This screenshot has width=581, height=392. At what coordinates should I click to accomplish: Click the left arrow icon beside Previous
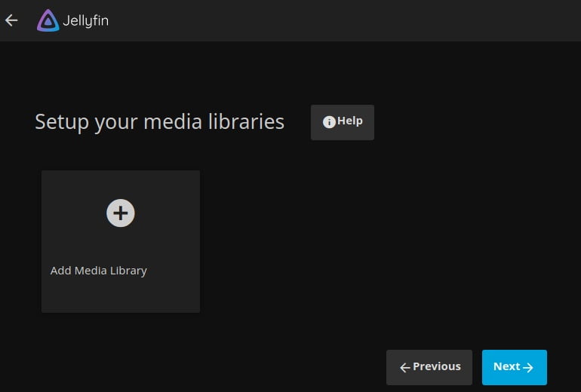coord(404,367)
